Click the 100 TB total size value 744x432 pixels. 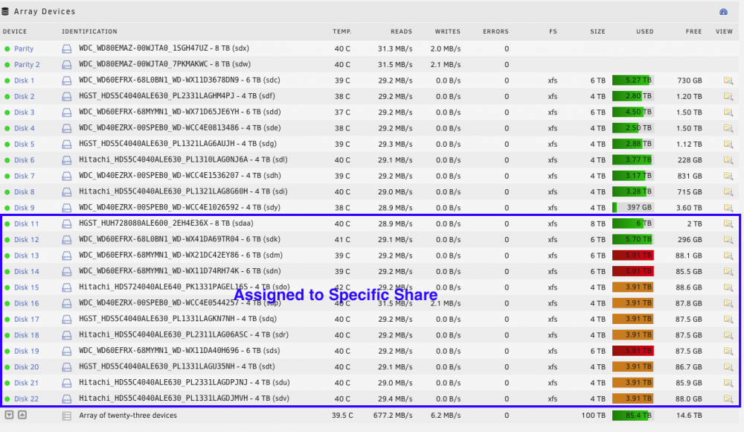(594, 416)
